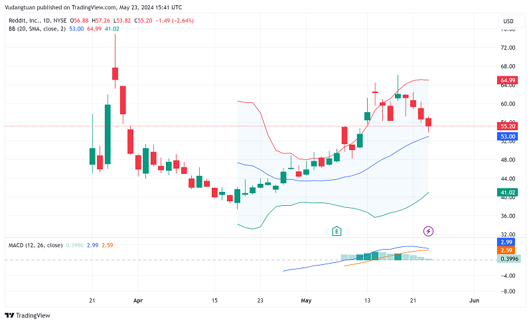The width and height of the screenshot is (531, 324).
Task: Click the TradingView logo at bottom left
Action: point(28,315)
